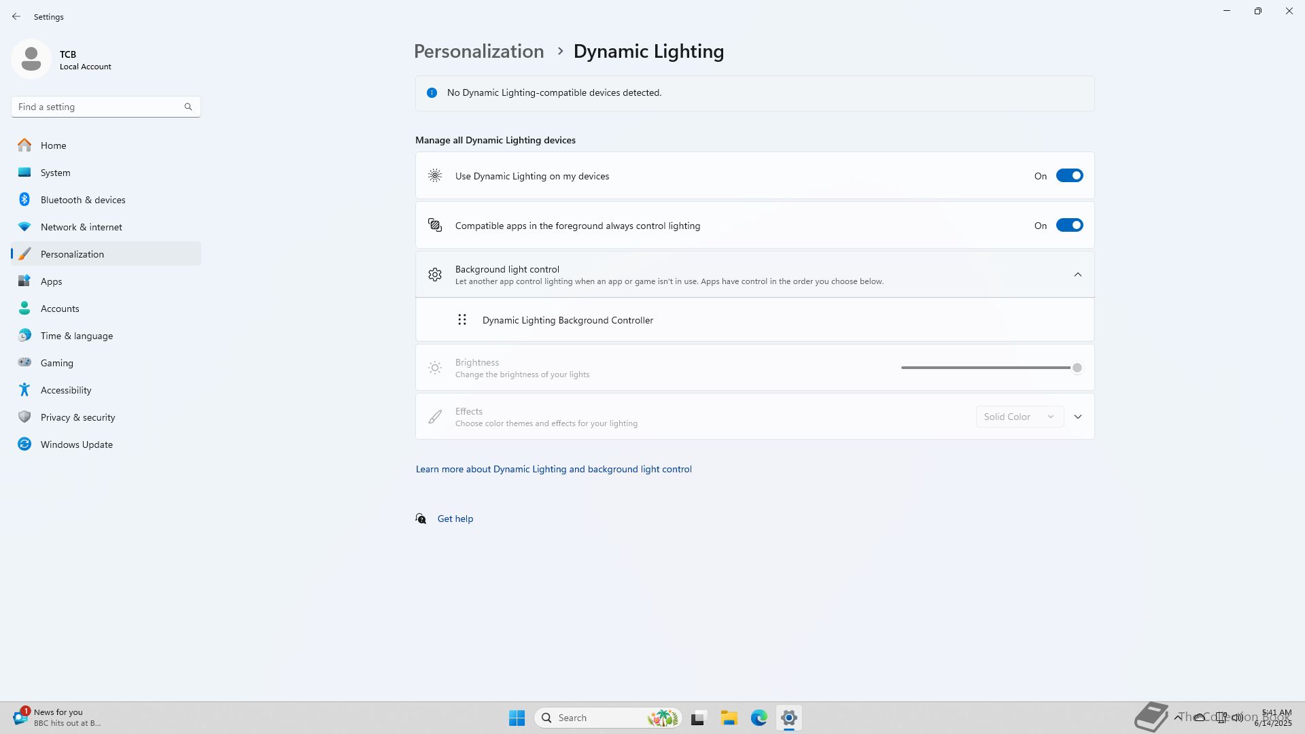This screenshot has width=1305, height=734.
Task: Toggle compatible apps in foreground control lighting
Action: pyautogui.click(x=1069, y=226)
